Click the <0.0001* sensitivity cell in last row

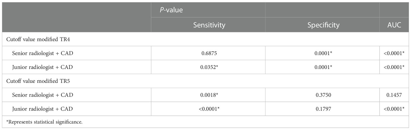pos(208,109)
